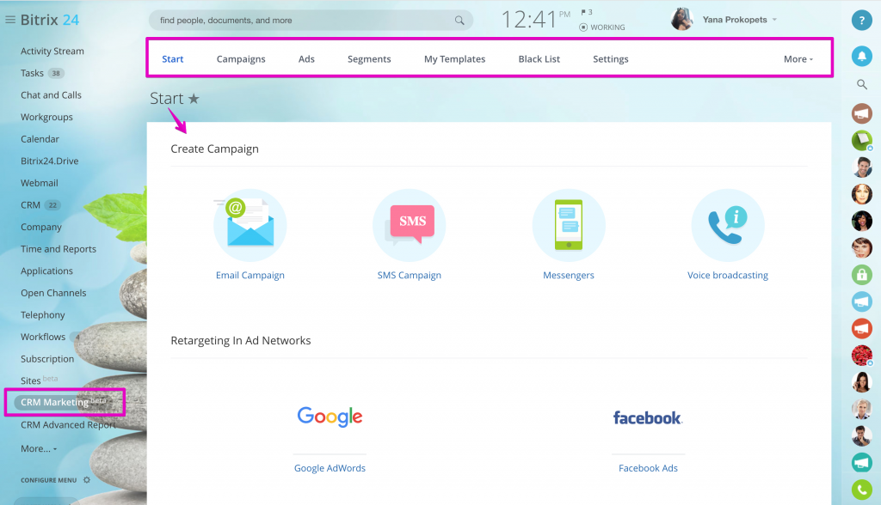Open the Google logo tile
This screenshot has width=881, height=505.
pyautogui.click(x=330, y=417)
